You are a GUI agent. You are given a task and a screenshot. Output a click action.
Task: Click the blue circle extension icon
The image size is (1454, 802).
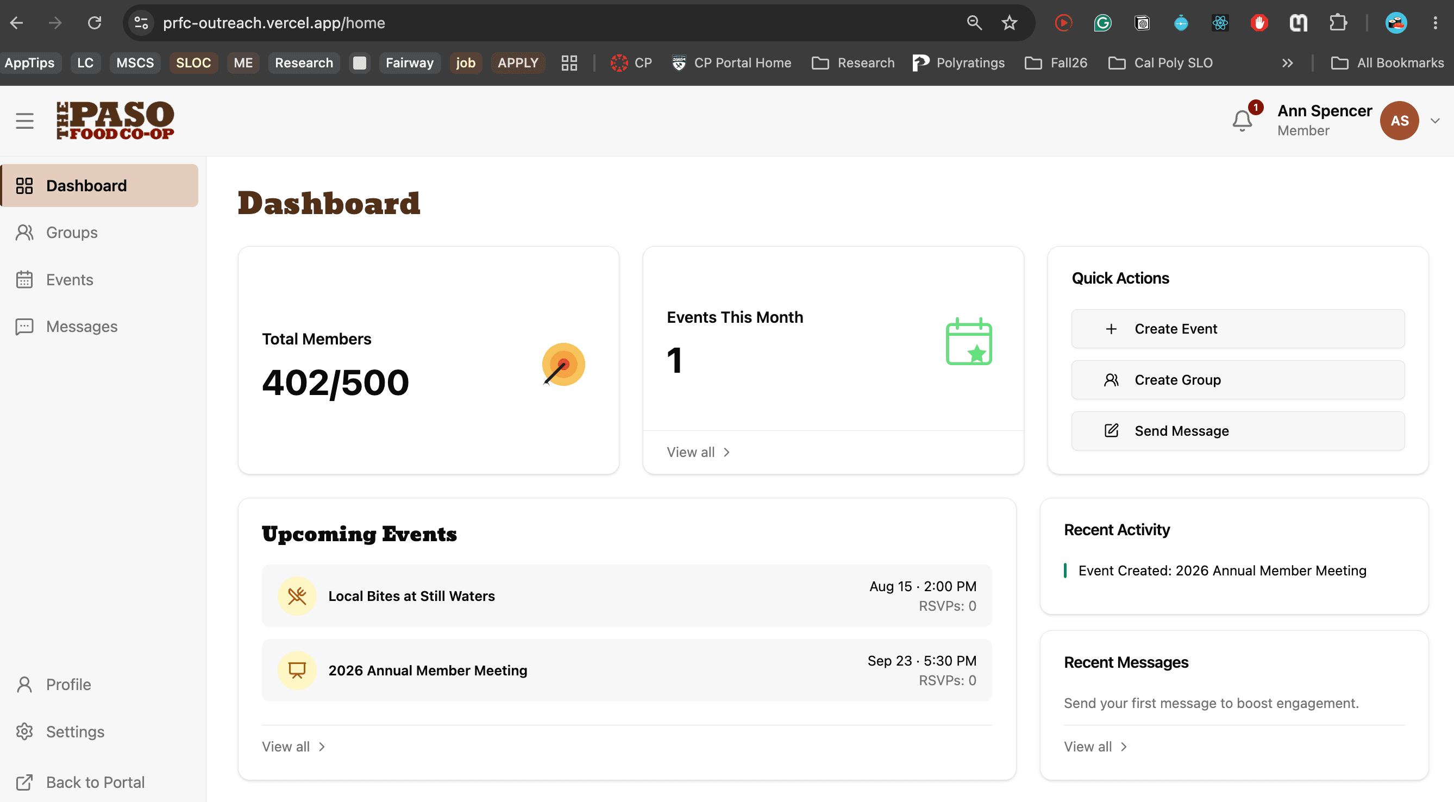pos(1181,23)
